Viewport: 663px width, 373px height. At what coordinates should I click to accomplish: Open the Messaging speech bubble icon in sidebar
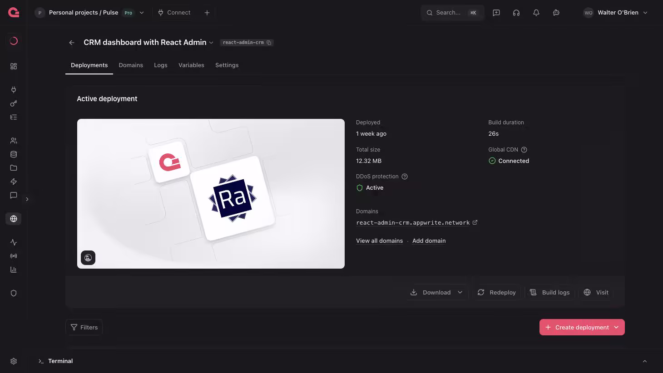tap(14, 195)
